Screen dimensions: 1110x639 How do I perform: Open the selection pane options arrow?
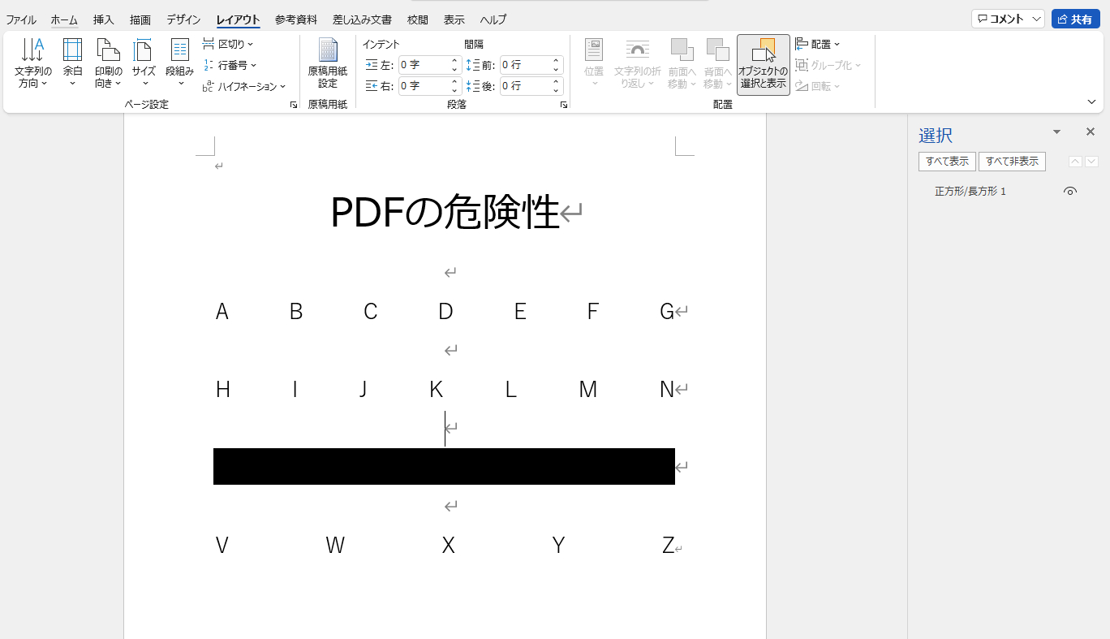pyautogui.click(x=1056, y=132)
